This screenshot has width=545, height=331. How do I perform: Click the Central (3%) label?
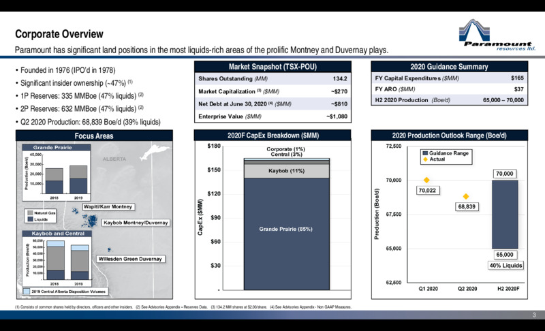point(286,154)
